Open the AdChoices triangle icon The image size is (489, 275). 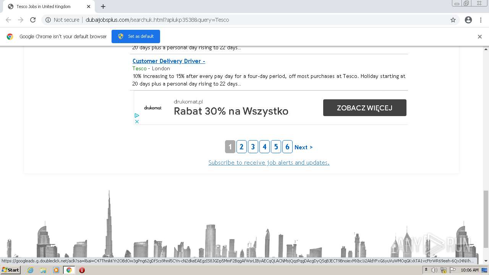pyautogui.click(x=137, y=115)
